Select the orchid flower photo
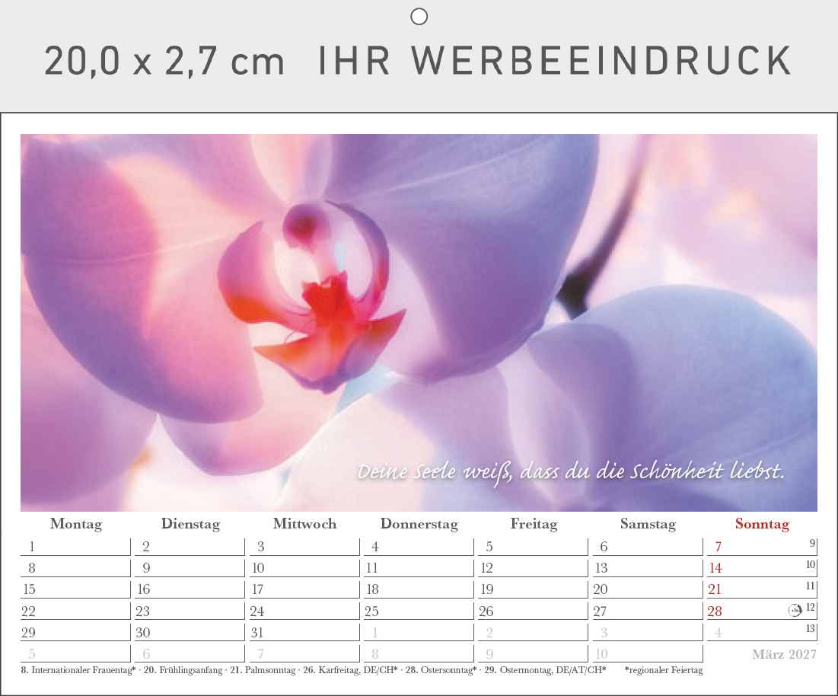The height and width of the screenshot is (696, 838). [419, 322]
